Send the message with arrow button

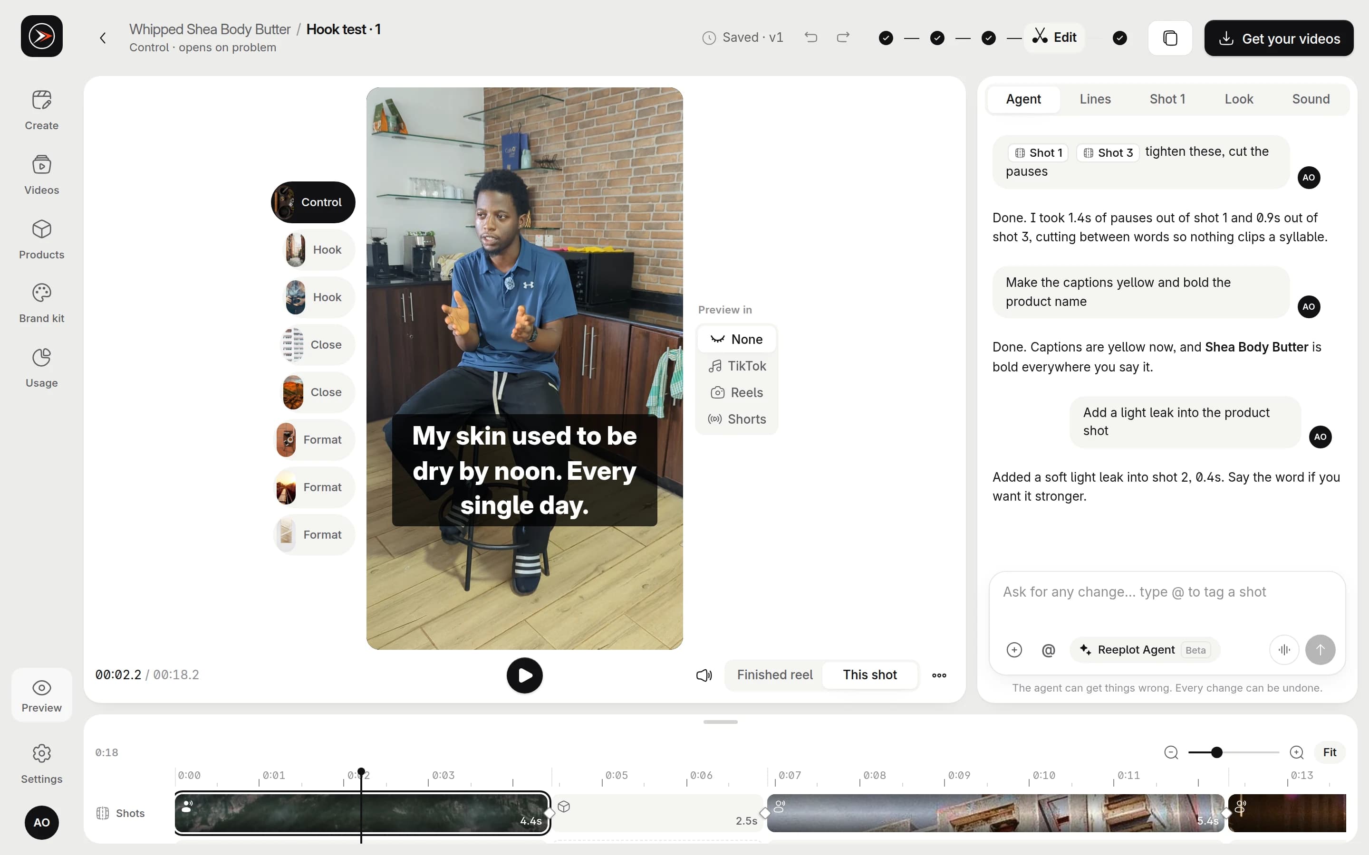pyautogui.click(x=1321, y=650)
